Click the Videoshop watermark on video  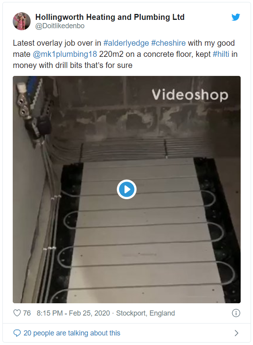click(190, 95)
